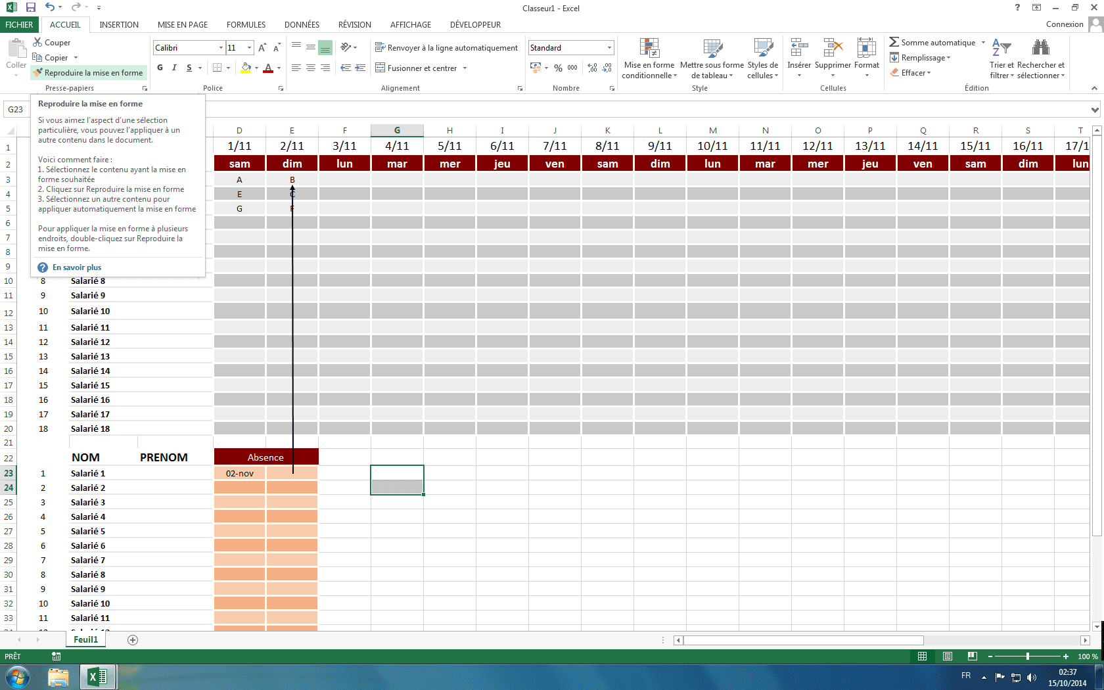Add a new sheet with plus icon
Viewport: 1104px width, 690px height.
coord(133,640)
